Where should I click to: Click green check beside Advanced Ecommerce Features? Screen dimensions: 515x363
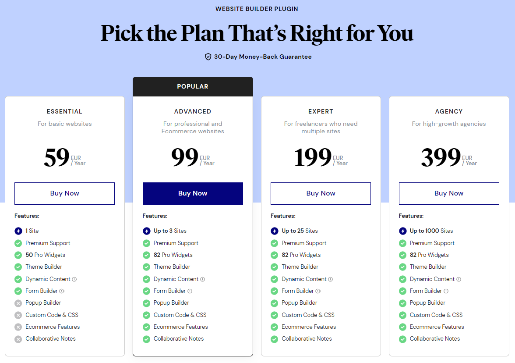(146, 327)
